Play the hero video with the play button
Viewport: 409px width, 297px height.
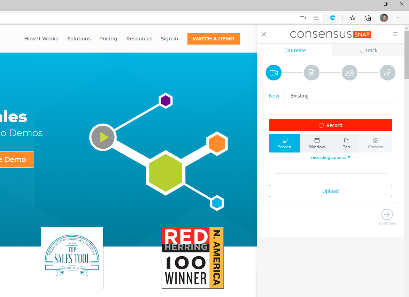pos(103,137)
